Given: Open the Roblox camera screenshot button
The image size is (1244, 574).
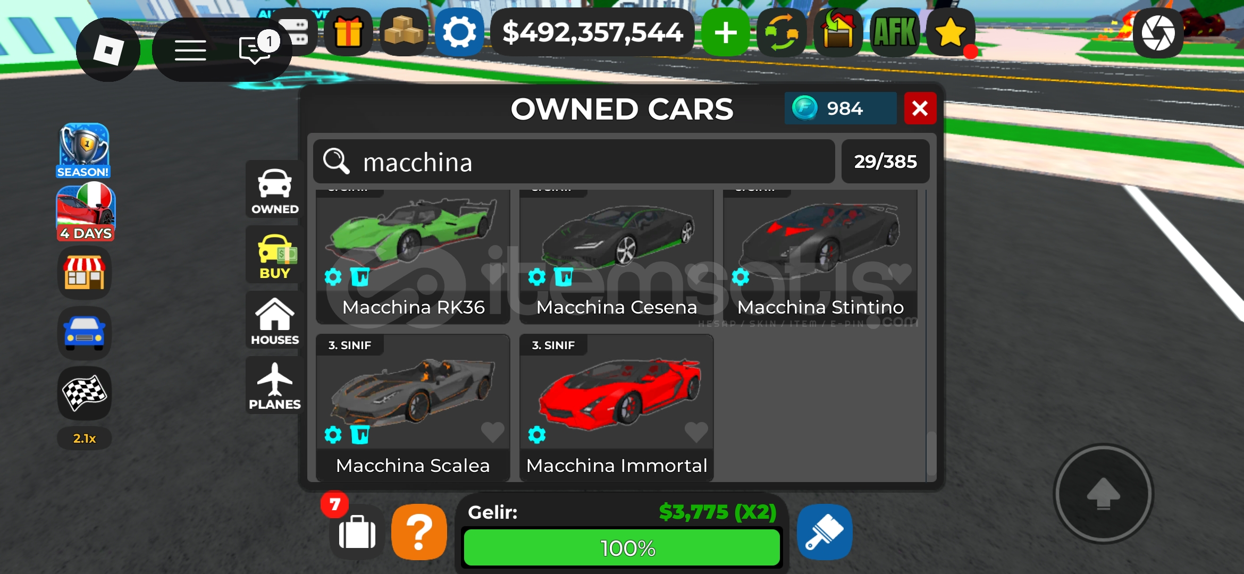Looking at the screenshot, I should click(x=1158, y=33).
